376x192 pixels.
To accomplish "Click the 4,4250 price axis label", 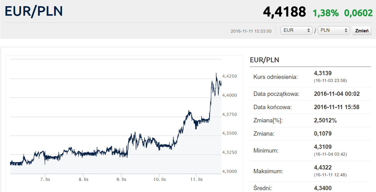I will tap(230, 76).
